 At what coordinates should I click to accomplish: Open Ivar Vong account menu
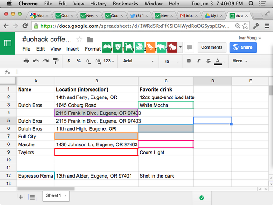250,38
